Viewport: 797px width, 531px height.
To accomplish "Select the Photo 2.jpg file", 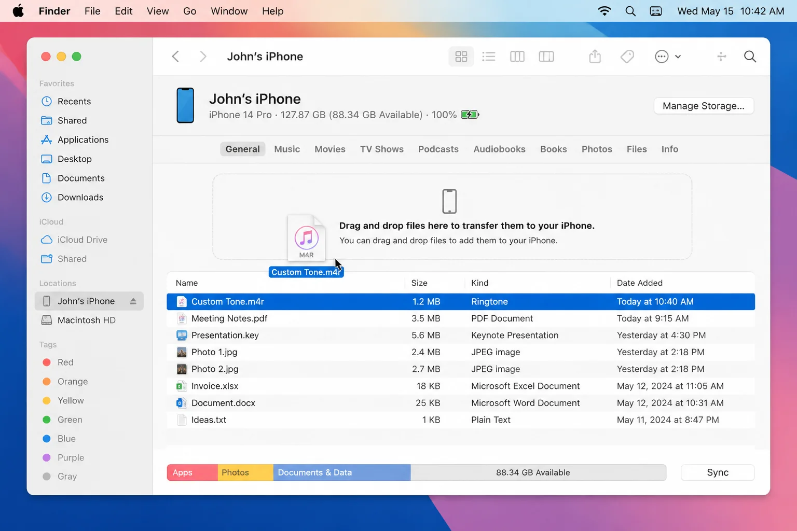I will (461, 369).
